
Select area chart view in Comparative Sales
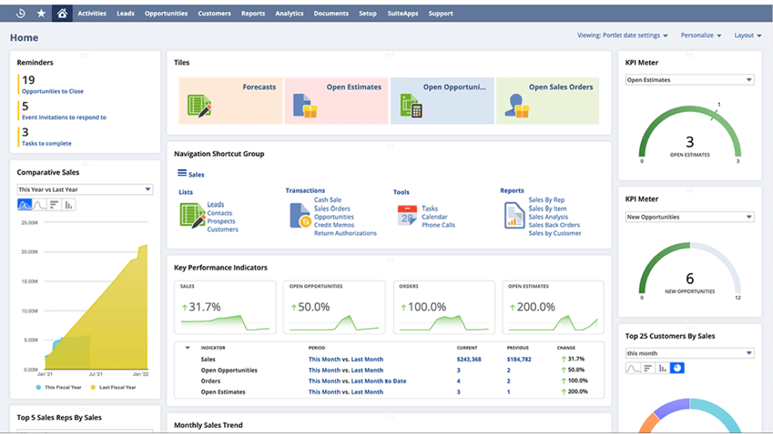pos(25,205)
